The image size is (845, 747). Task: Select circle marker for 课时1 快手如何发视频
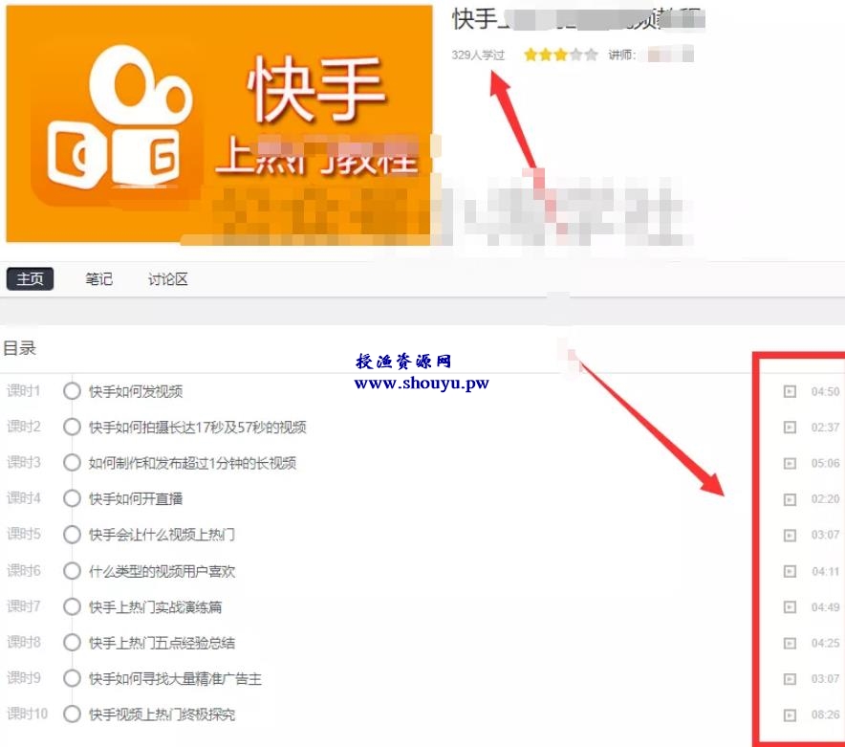coord(72,391)
